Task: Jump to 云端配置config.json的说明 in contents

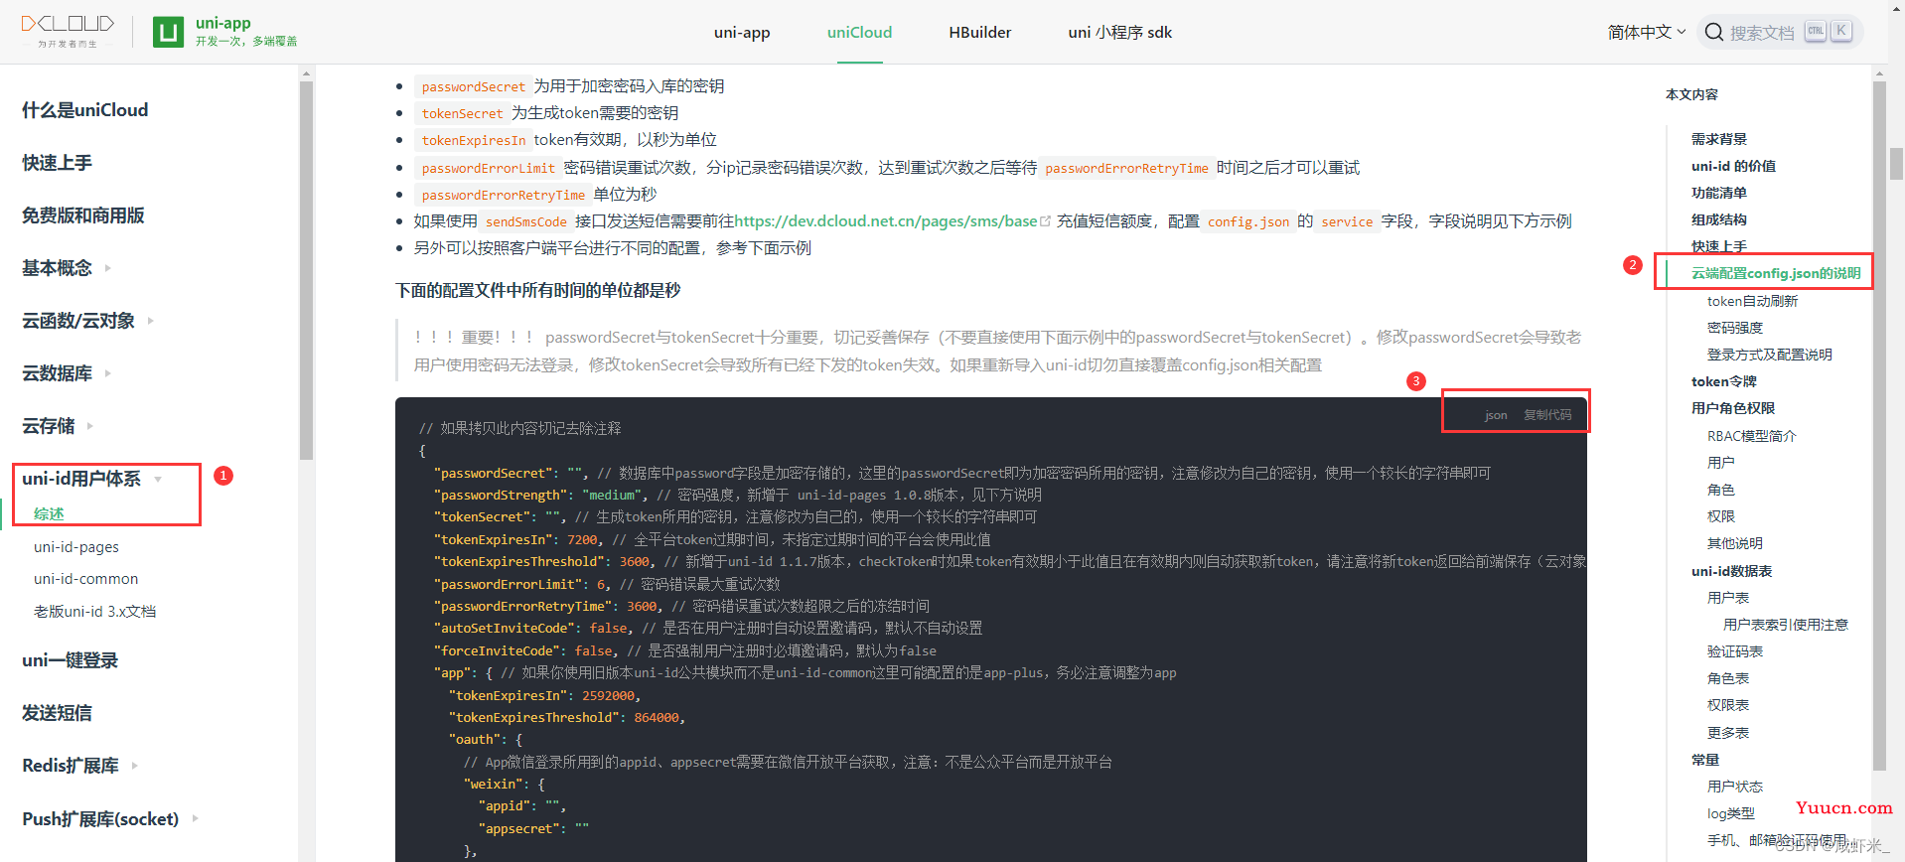Action: (x=1776, y=273)
